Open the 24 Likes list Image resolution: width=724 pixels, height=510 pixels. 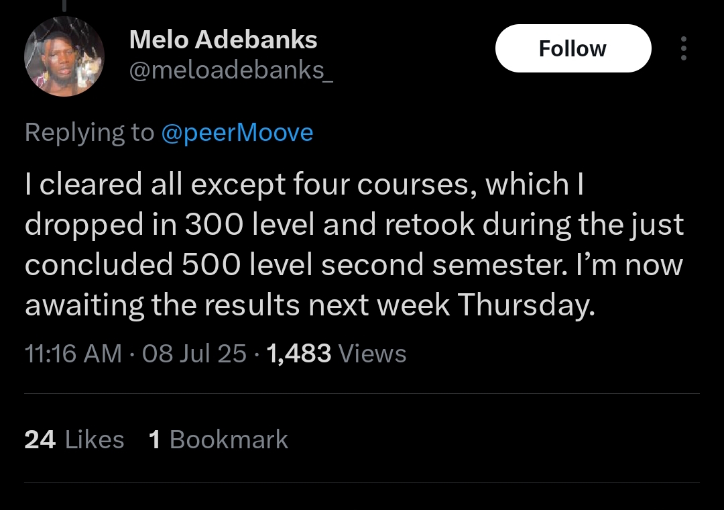tap(74, 440)
